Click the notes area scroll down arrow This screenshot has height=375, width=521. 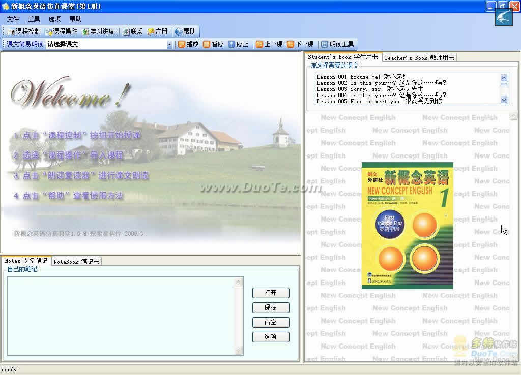(x=238, y=351)
